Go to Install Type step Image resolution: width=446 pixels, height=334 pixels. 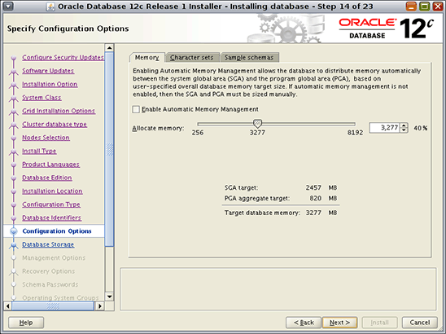coord(39,151)
